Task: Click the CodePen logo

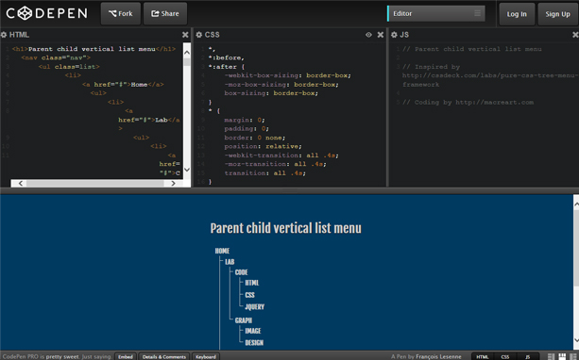Action: tap(47, 13)
